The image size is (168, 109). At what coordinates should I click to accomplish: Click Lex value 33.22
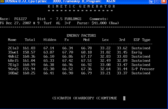(105, 48)
